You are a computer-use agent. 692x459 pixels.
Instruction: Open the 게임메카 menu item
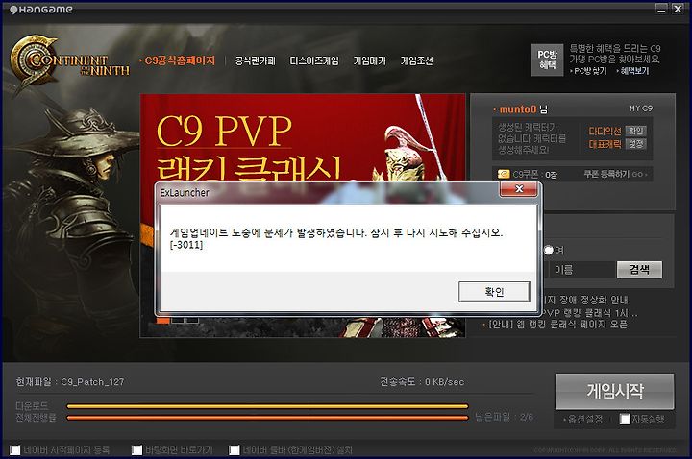[370, 60]
